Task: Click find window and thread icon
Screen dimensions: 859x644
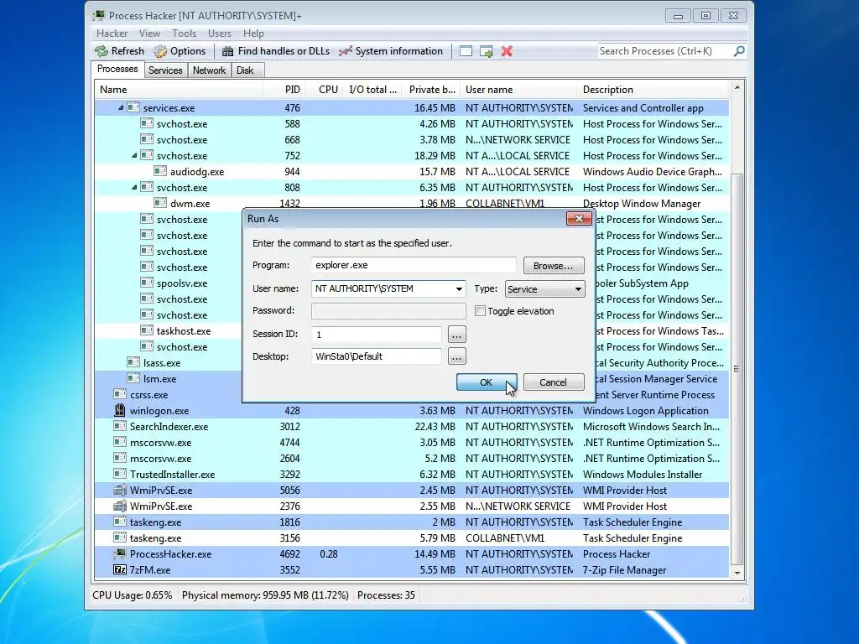Action: click(487, 51)
